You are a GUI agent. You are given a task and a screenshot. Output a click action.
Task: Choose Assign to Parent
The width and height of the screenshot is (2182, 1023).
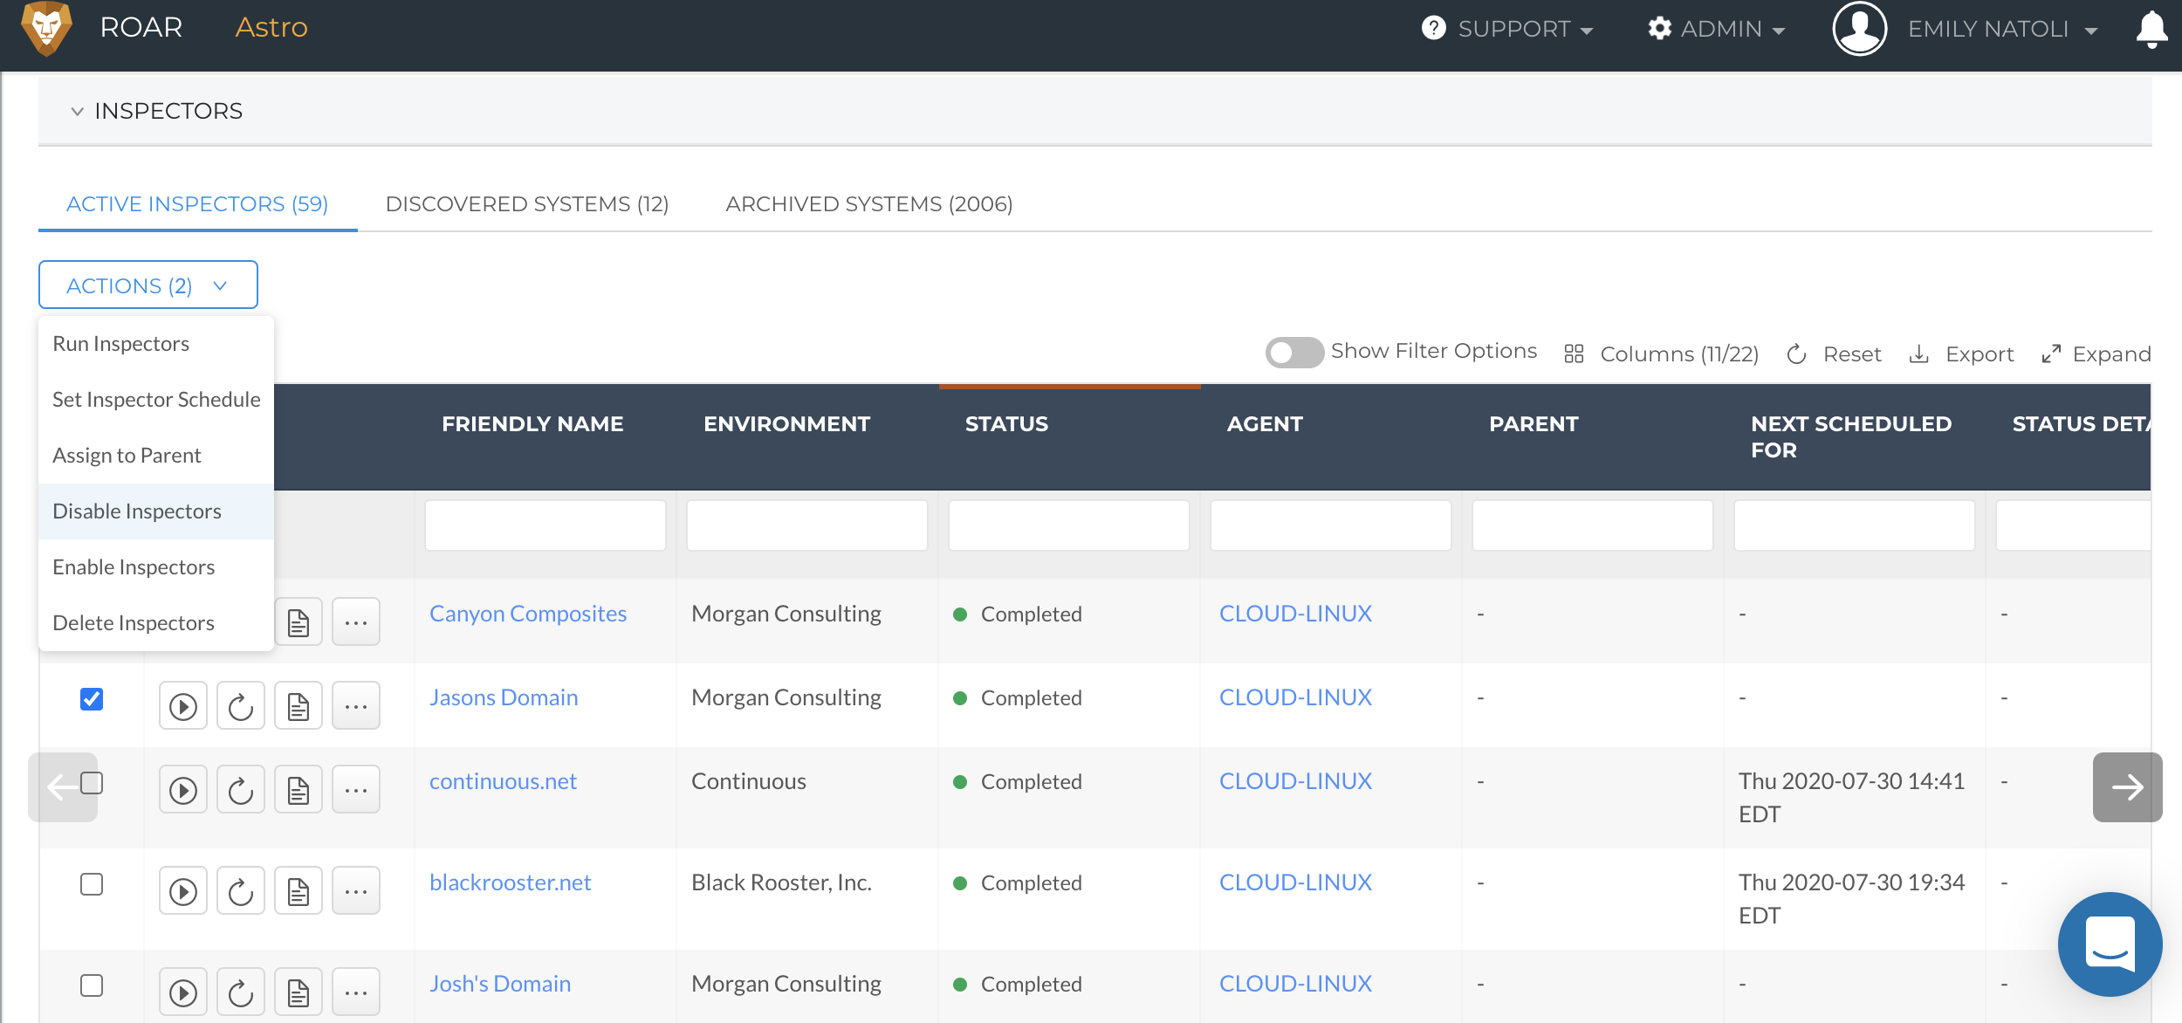click(156, 456)
